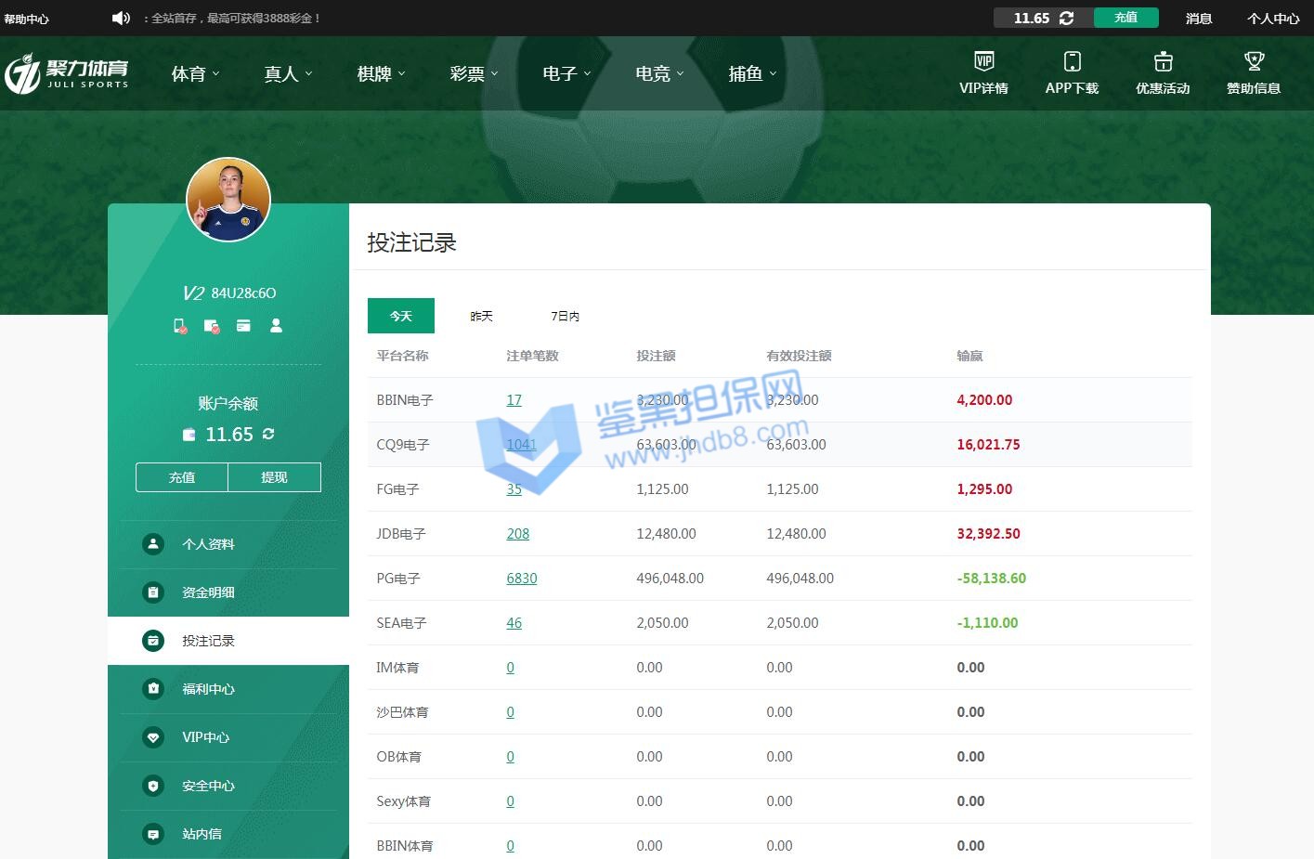Click the VIP详情 icon in header

(x=983, y=61)
